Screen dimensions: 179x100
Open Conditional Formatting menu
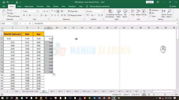[110, 14]
